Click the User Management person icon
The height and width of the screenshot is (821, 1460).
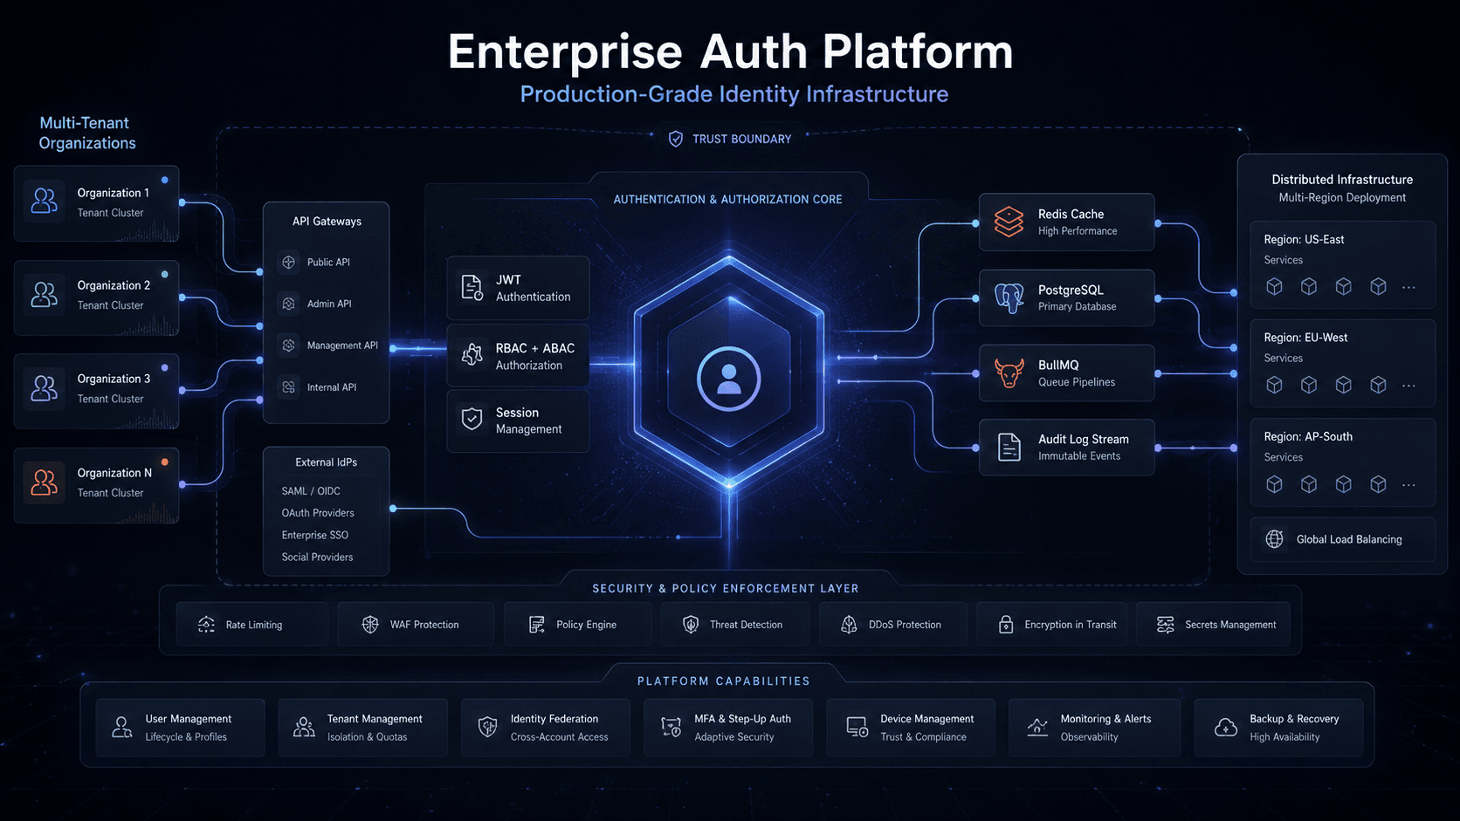122,727
